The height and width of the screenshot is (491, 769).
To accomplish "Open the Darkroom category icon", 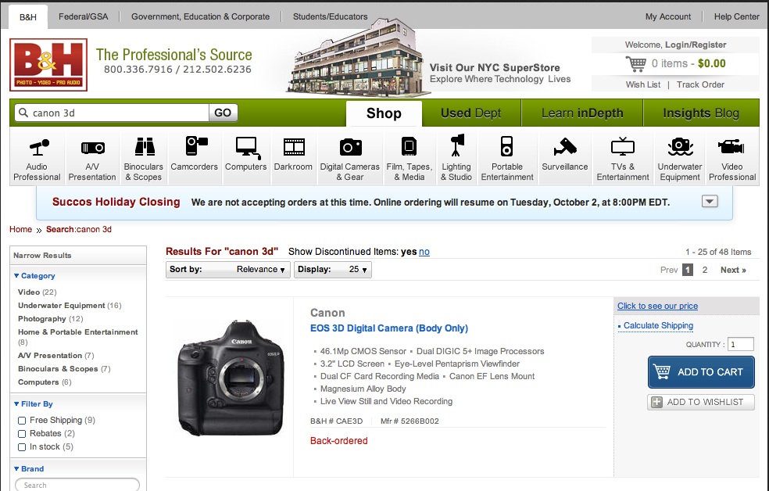I will pos(295,147).
